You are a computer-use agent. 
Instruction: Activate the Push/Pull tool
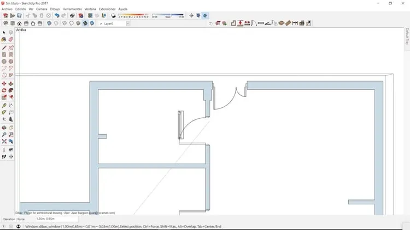[x=11, y=84]
